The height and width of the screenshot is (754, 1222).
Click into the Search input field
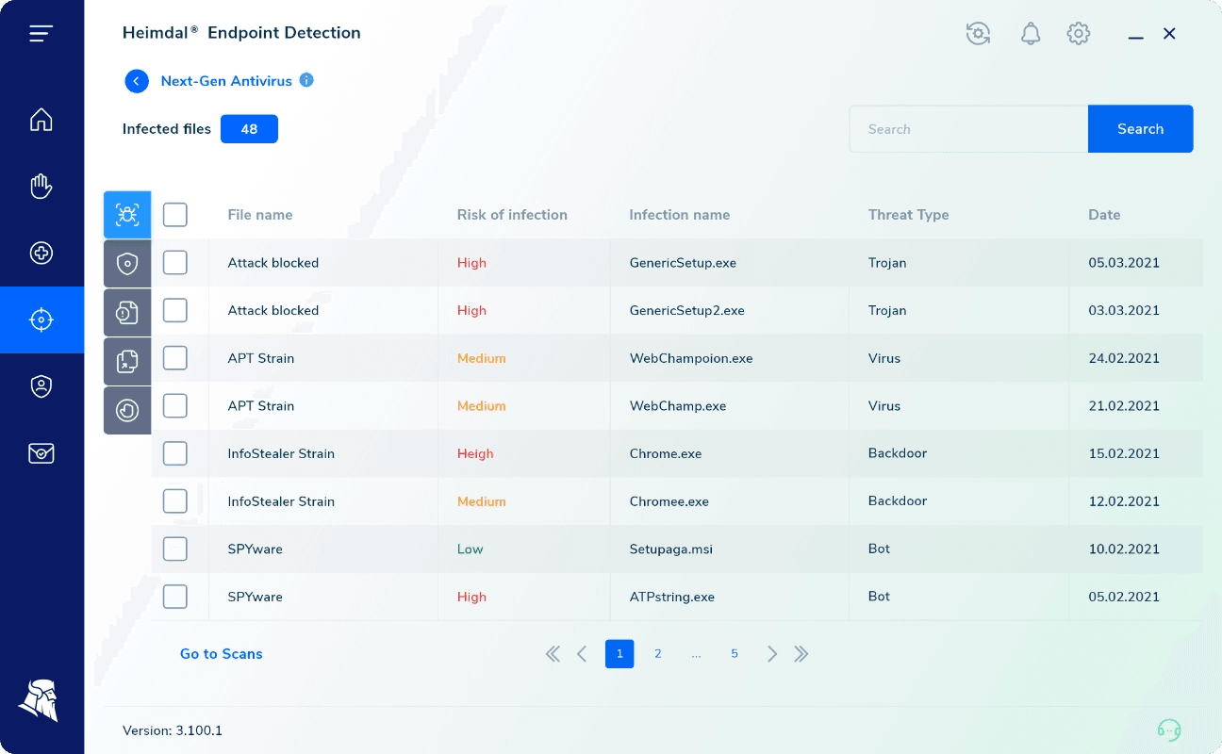coord(967,129)
